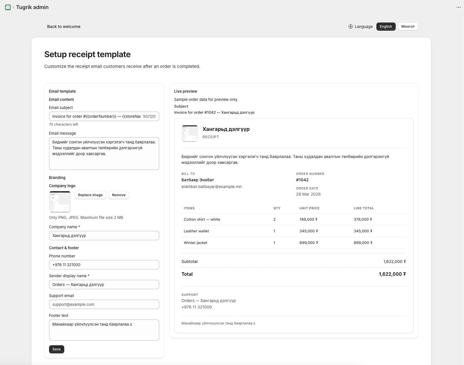Focus the Support email field

(x=104, y=304)
